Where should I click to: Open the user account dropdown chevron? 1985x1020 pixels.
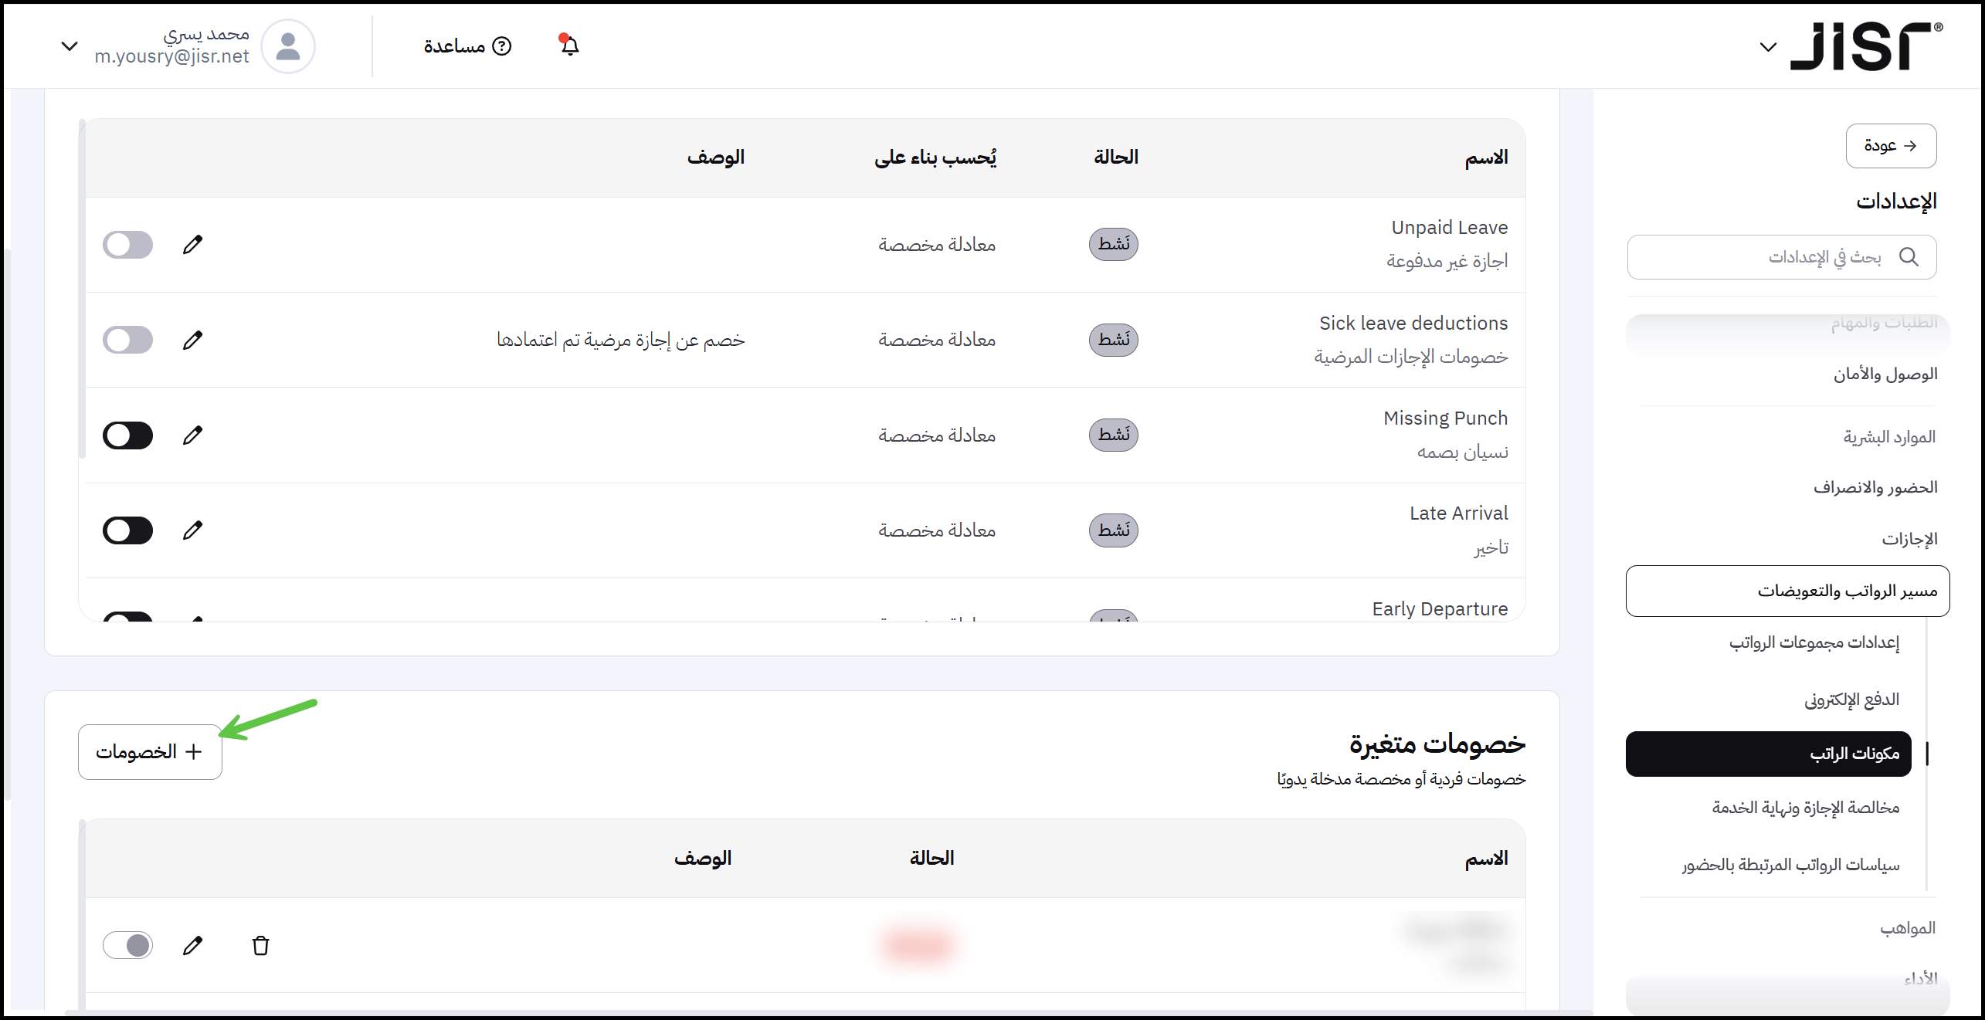click(70, 46)
